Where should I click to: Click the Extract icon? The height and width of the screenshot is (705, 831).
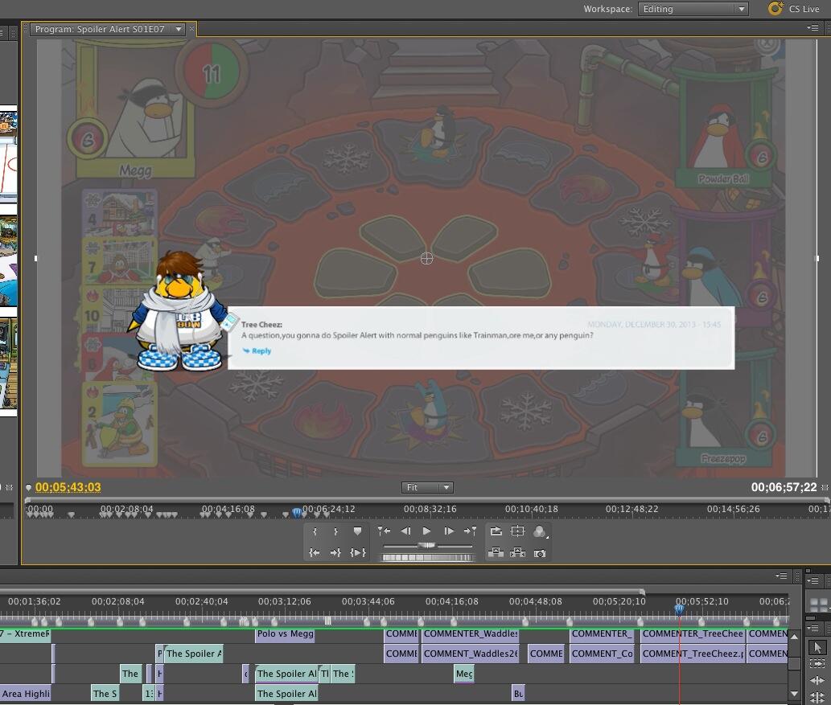click(518, 553)
